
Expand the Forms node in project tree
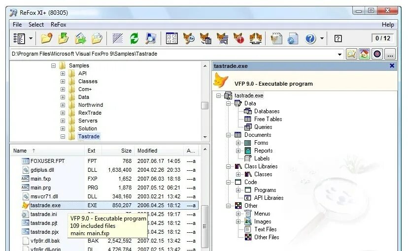pyautogui.click(x=238, y=143)
